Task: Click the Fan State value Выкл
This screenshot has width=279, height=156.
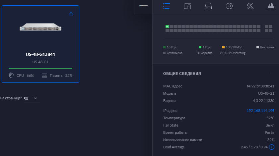Action: click(x=270, y=125)
